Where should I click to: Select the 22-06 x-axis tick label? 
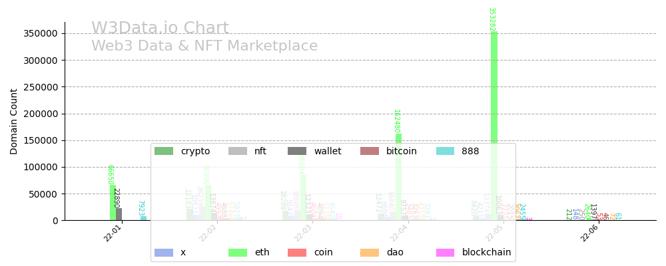[x=590, y=233]
